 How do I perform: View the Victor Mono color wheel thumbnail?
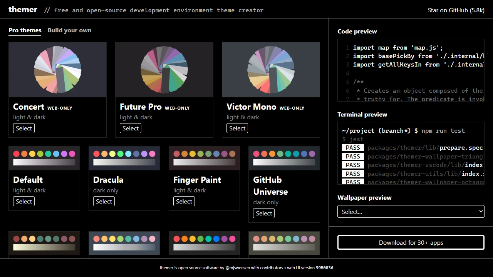[x=271, y=70]
